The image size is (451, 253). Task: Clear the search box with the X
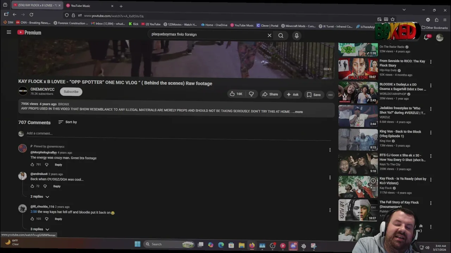270,35
